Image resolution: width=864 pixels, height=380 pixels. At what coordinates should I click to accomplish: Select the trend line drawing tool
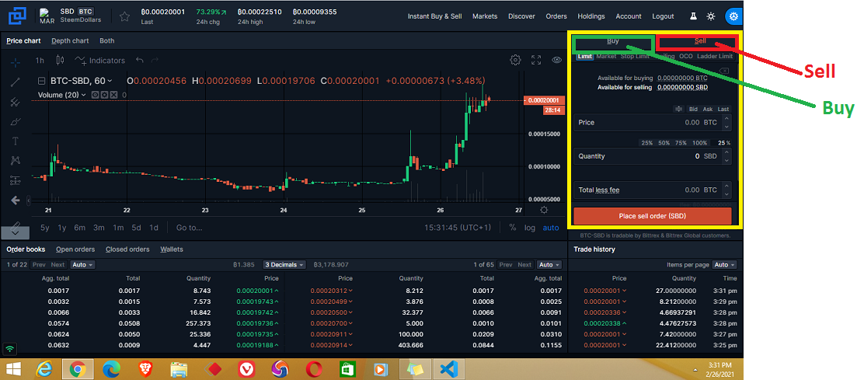pyautogui.click(x=16, y=82)
